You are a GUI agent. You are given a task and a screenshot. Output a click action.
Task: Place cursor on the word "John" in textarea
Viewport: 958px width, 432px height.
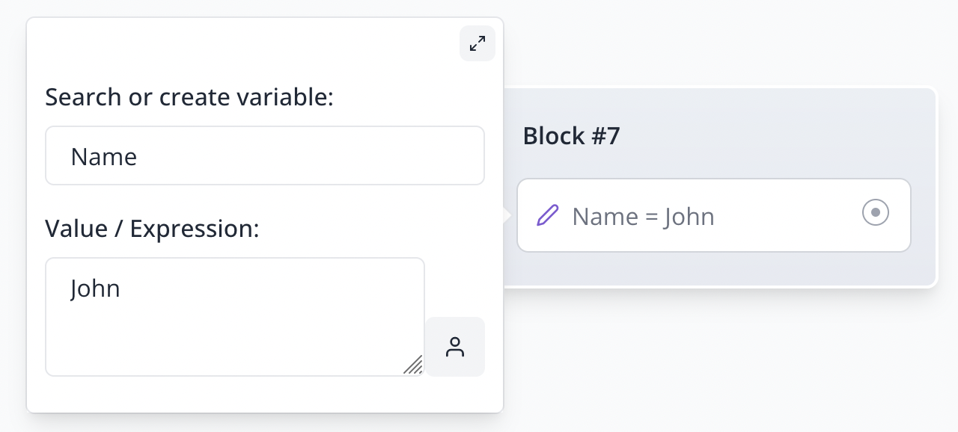(x=95, y=289)
